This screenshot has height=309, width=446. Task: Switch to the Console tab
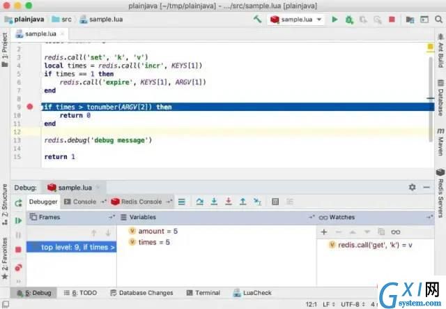pyautogui.click(x=80, y=202)
